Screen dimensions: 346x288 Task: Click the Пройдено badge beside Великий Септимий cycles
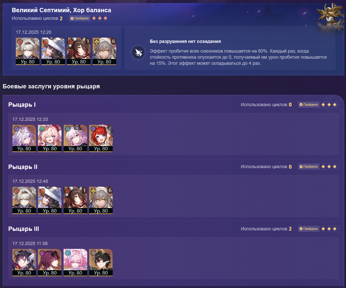click(80, 18)
